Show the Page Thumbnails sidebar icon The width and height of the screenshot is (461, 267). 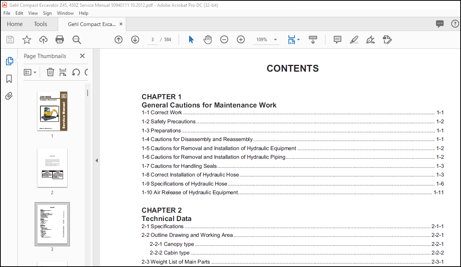pos(9,61)
